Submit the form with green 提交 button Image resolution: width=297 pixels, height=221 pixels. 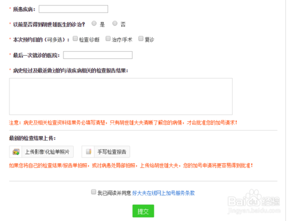[x=143, y=211]
